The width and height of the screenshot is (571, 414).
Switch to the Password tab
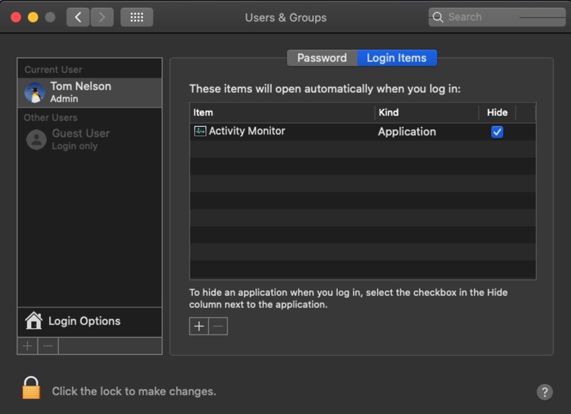(322, 58)
